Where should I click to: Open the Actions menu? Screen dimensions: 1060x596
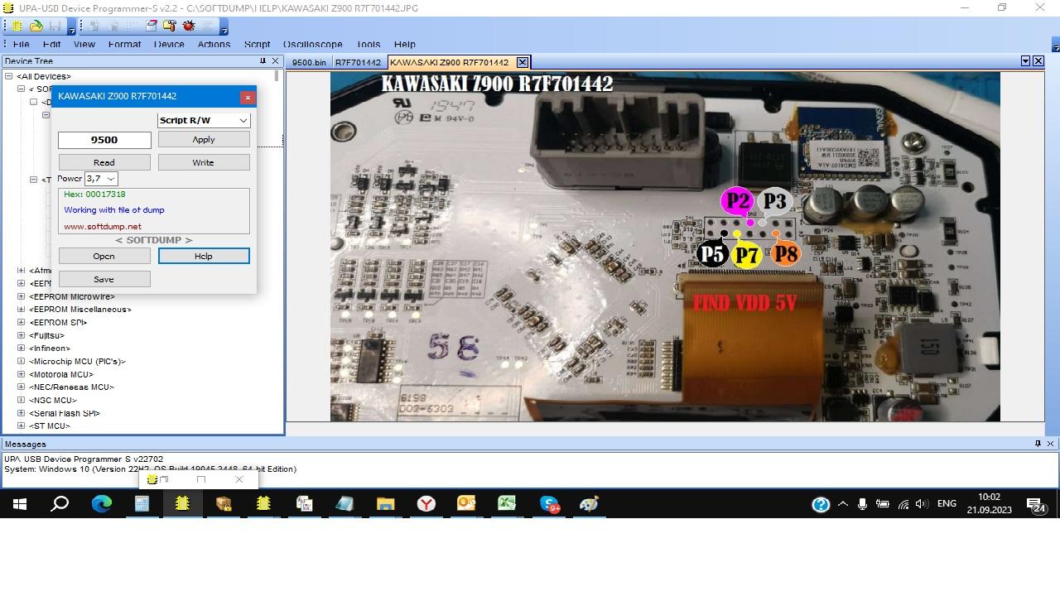[214, 45]
